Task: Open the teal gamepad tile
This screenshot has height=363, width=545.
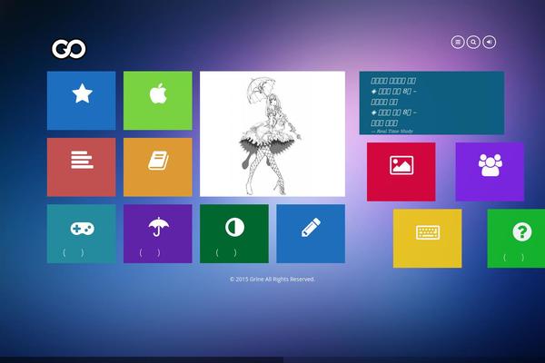Action: coord(82,234)
